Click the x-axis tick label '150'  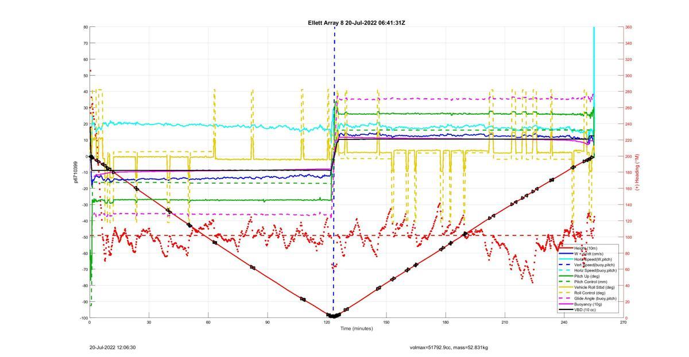(386, 322)
